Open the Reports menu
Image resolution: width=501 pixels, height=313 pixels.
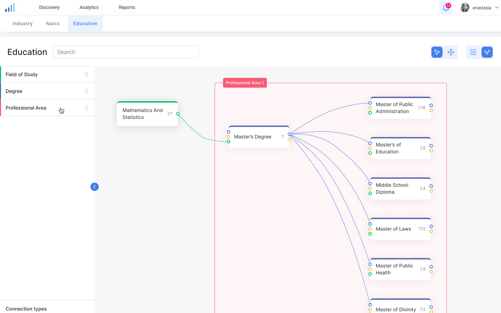click(127, 7)
